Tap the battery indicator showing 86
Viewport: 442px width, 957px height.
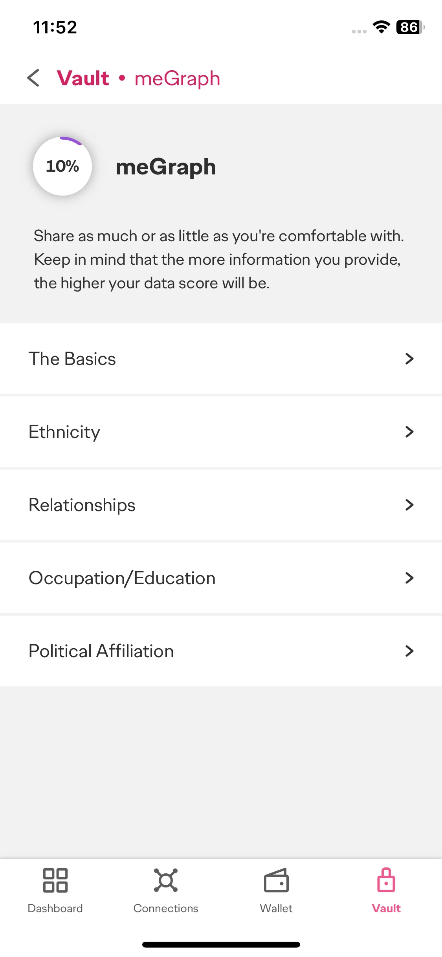410,27
